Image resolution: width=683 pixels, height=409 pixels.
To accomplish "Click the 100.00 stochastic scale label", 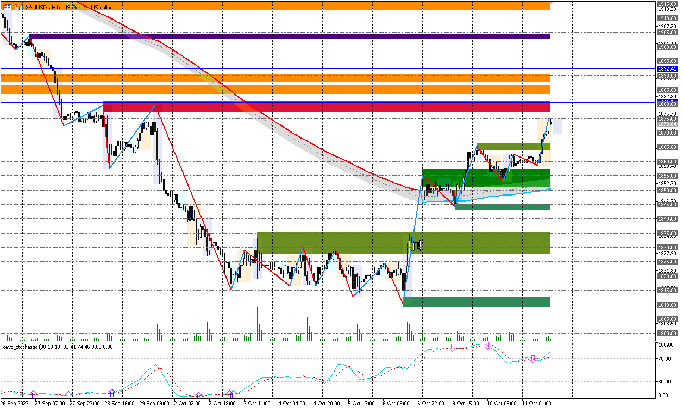I will point(666,344).
